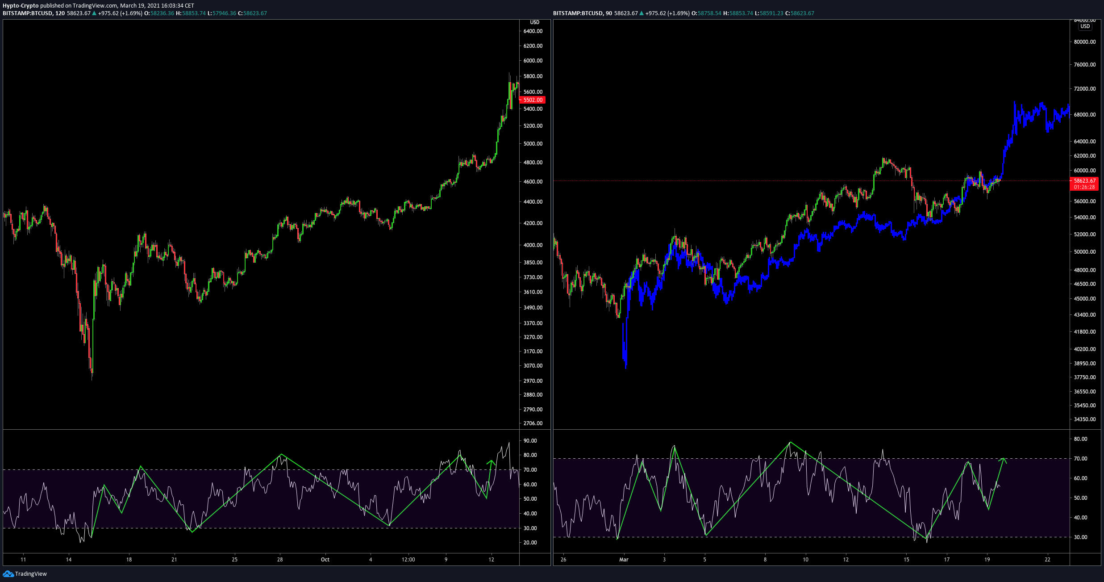Click the 28 date label on left time axis
Viewport: 1104px width, 582px height.
click(x=280, y=560)
